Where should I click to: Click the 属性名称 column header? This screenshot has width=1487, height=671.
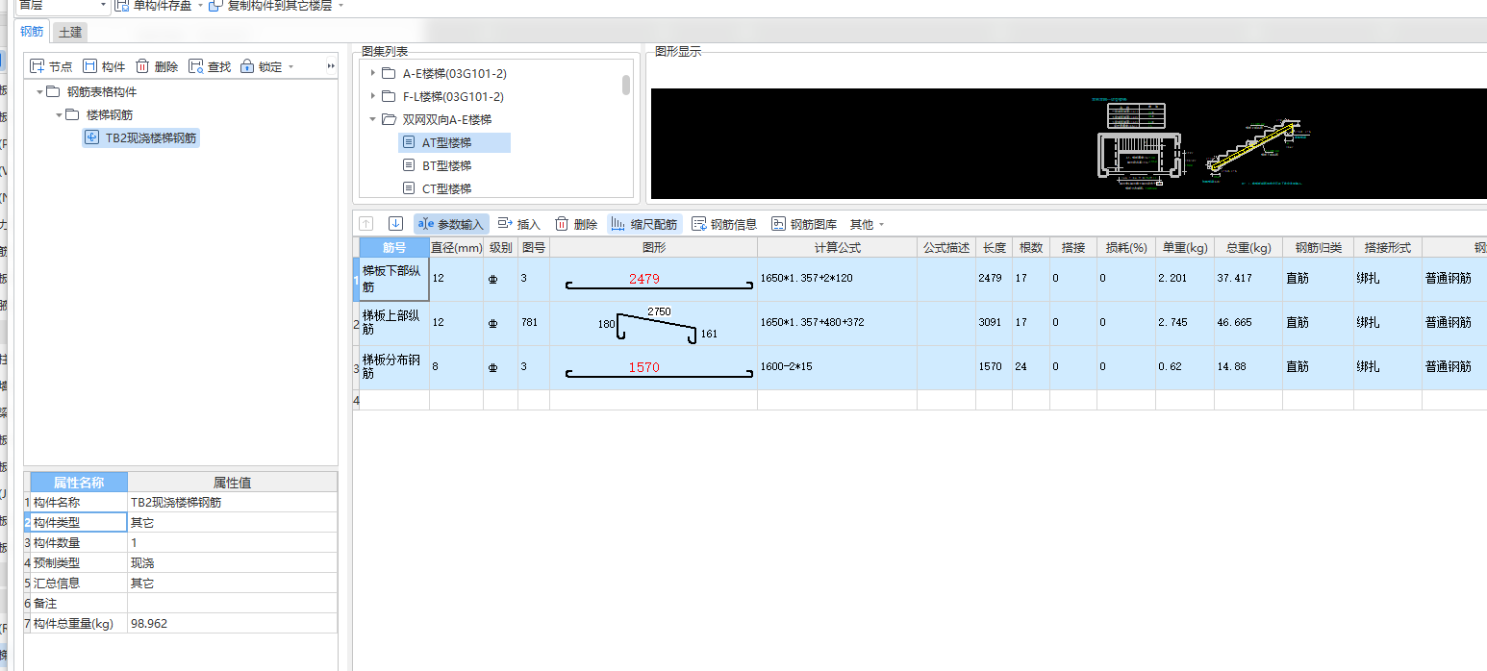(x=79, y=482)
